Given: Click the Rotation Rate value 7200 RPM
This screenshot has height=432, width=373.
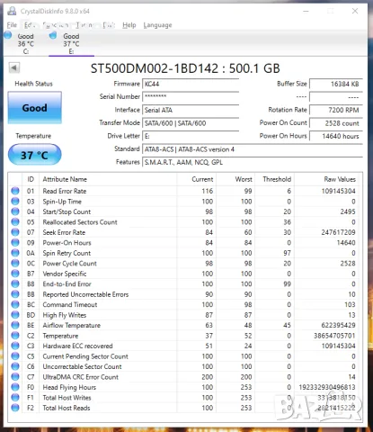Looking at the screenshot, I should click(x=336, y=110).
